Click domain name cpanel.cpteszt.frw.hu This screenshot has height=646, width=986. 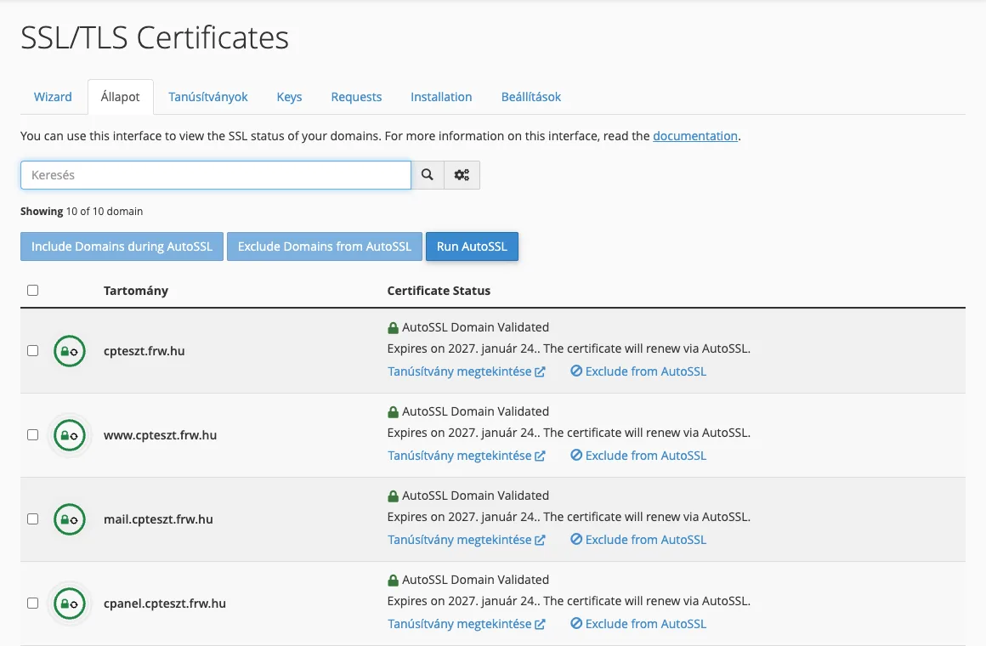coord(165,603)
